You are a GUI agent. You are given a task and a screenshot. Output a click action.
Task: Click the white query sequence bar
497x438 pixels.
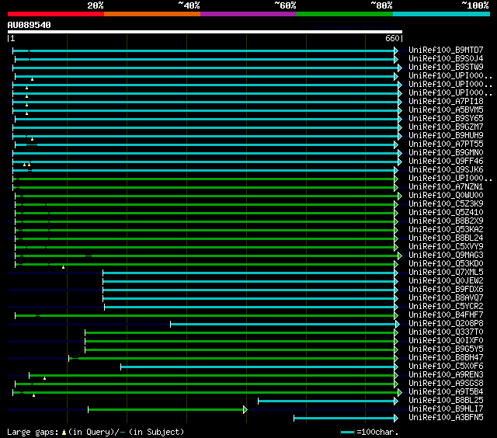click(205, 32)
